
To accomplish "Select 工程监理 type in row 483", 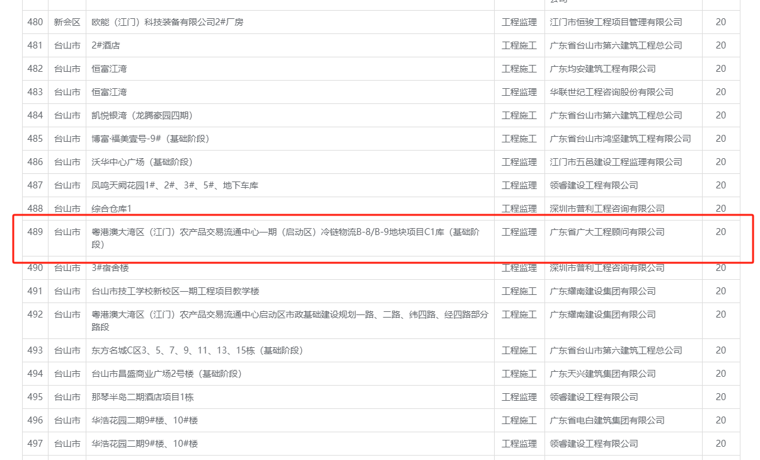I will pyautogui.click(x=519, y=92).
